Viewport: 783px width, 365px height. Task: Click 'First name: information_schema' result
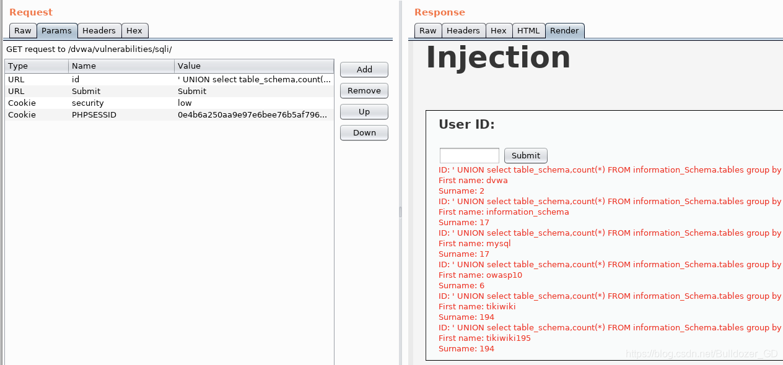click(504, 212)
